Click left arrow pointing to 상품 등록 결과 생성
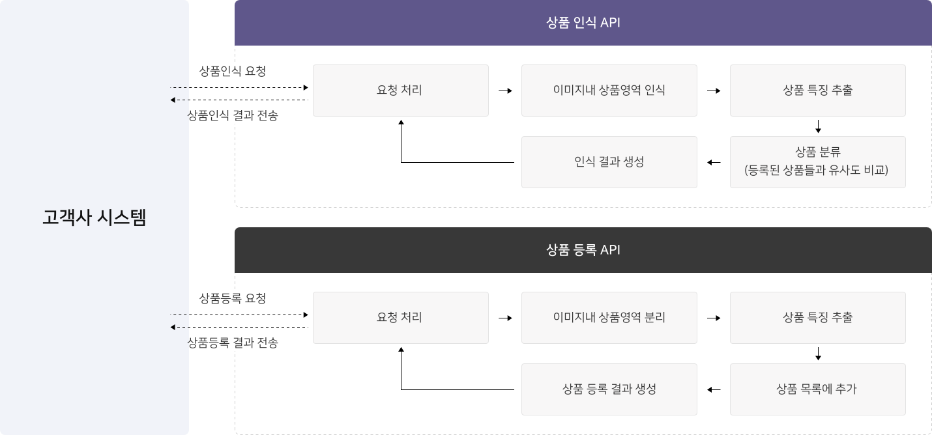The width and height of the screenshot is (932, 435). [x=714, y=389]
